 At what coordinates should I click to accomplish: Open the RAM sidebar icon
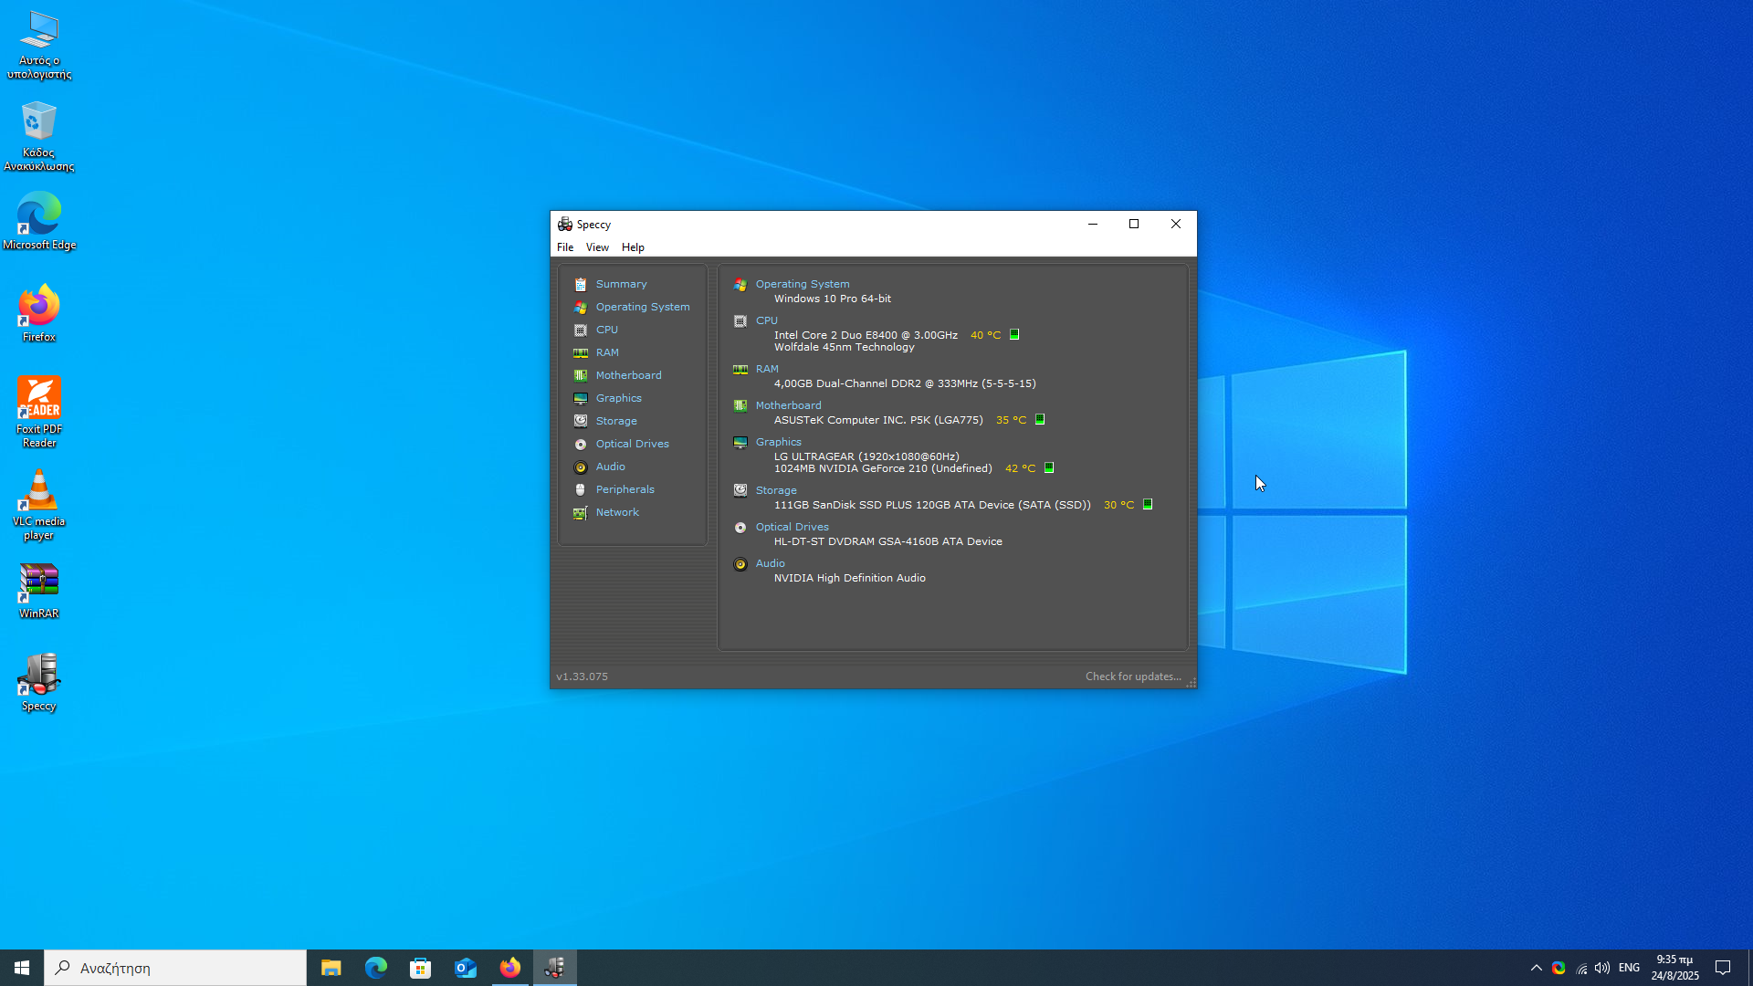(581, 353)
